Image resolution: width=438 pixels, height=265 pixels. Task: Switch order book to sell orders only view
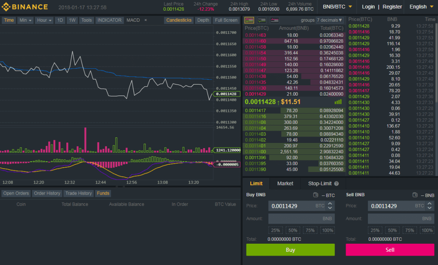click(x=275, y=20)
